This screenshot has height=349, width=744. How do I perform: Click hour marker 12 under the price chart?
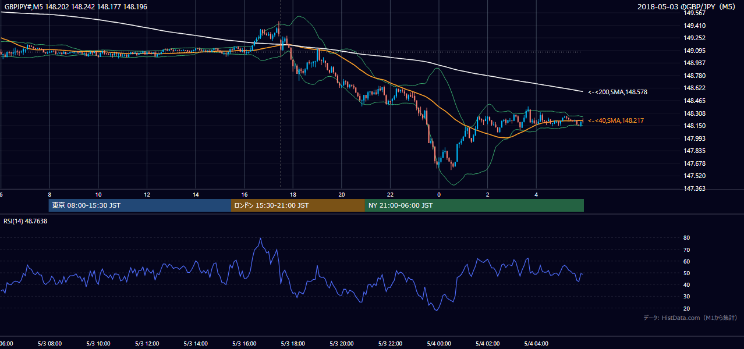(x=147, y=194)
